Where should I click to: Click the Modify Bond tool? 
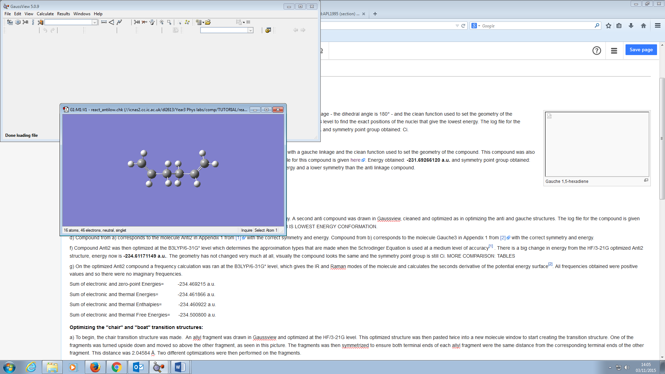(x=104, y=22)
